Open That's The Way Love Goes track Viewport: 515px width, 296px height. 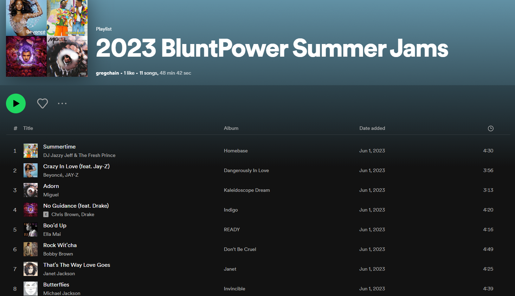coord(77,265)
